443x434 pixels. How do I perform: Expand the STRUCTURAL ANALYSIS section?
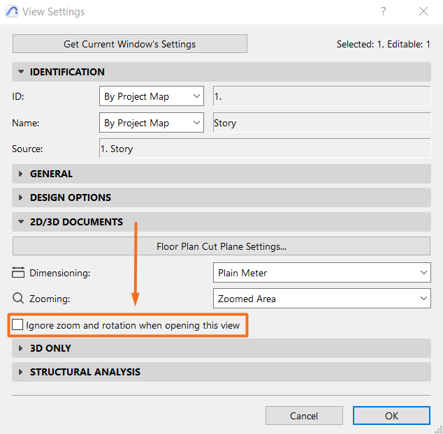point(221,372)
